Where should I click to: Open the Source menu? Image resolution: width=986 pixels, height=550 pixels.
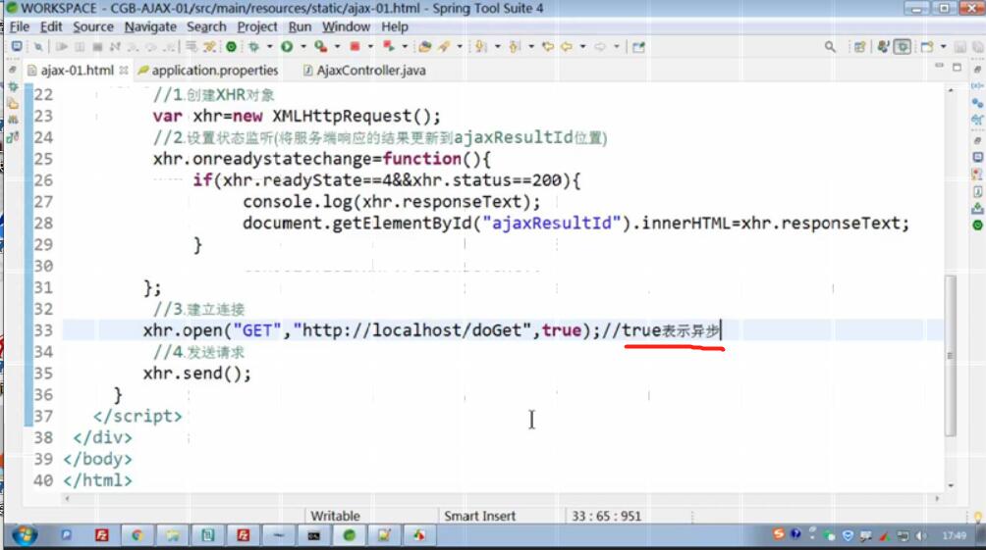tap(93, 27)
